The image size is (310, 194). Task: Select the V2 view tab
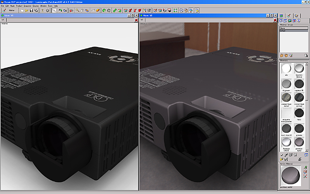pyautogui.click(x=142, y=19)
